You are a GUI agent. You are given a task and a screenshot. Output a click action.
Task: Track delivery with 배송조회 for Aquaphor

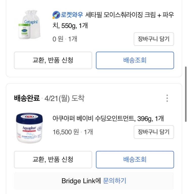tap(135, 159)
